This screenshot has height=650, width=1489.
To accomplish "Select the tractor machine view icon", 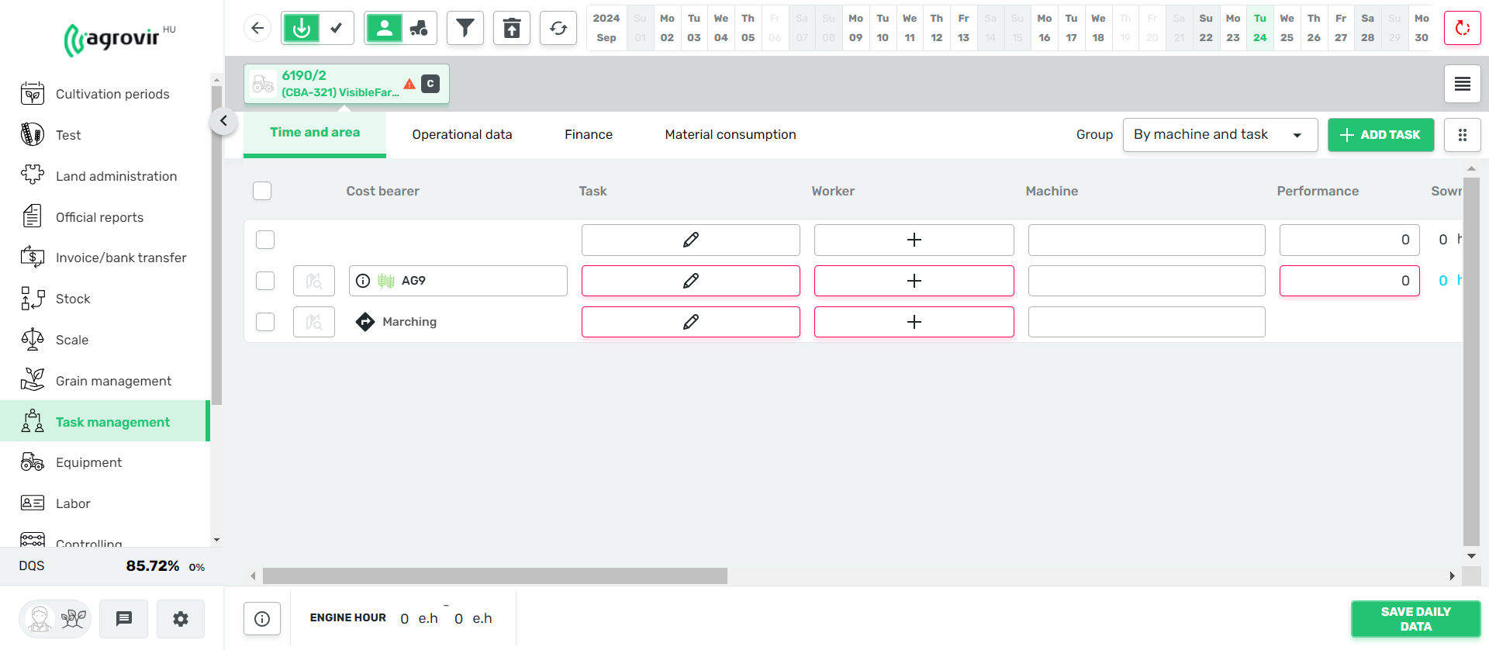I will coord(420,29).
